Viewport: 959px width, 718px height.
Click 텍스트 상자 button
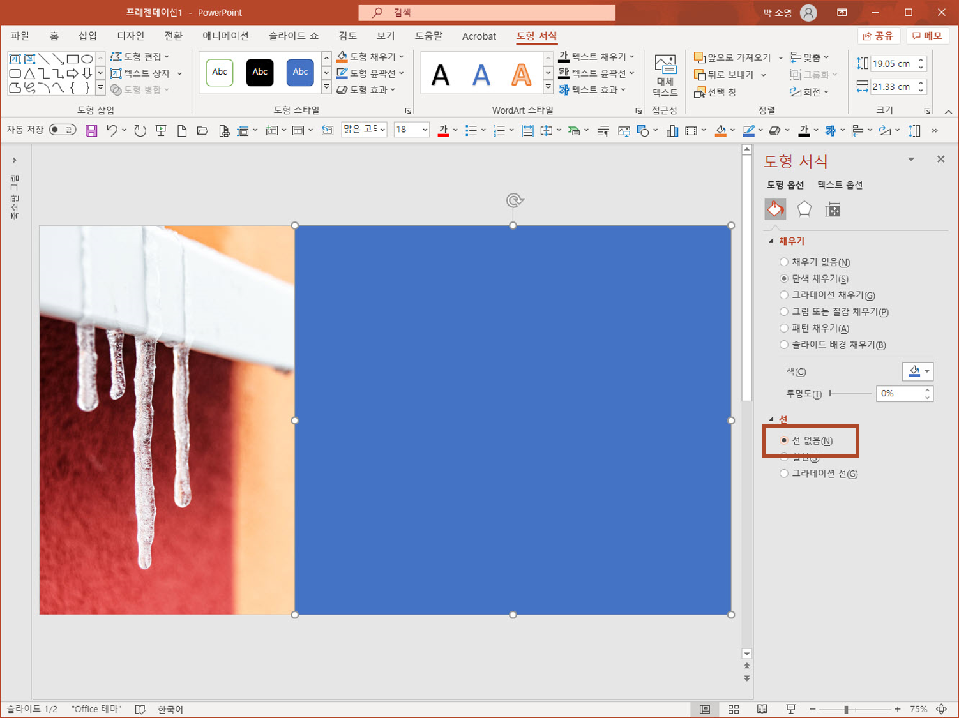click(140, 73)
